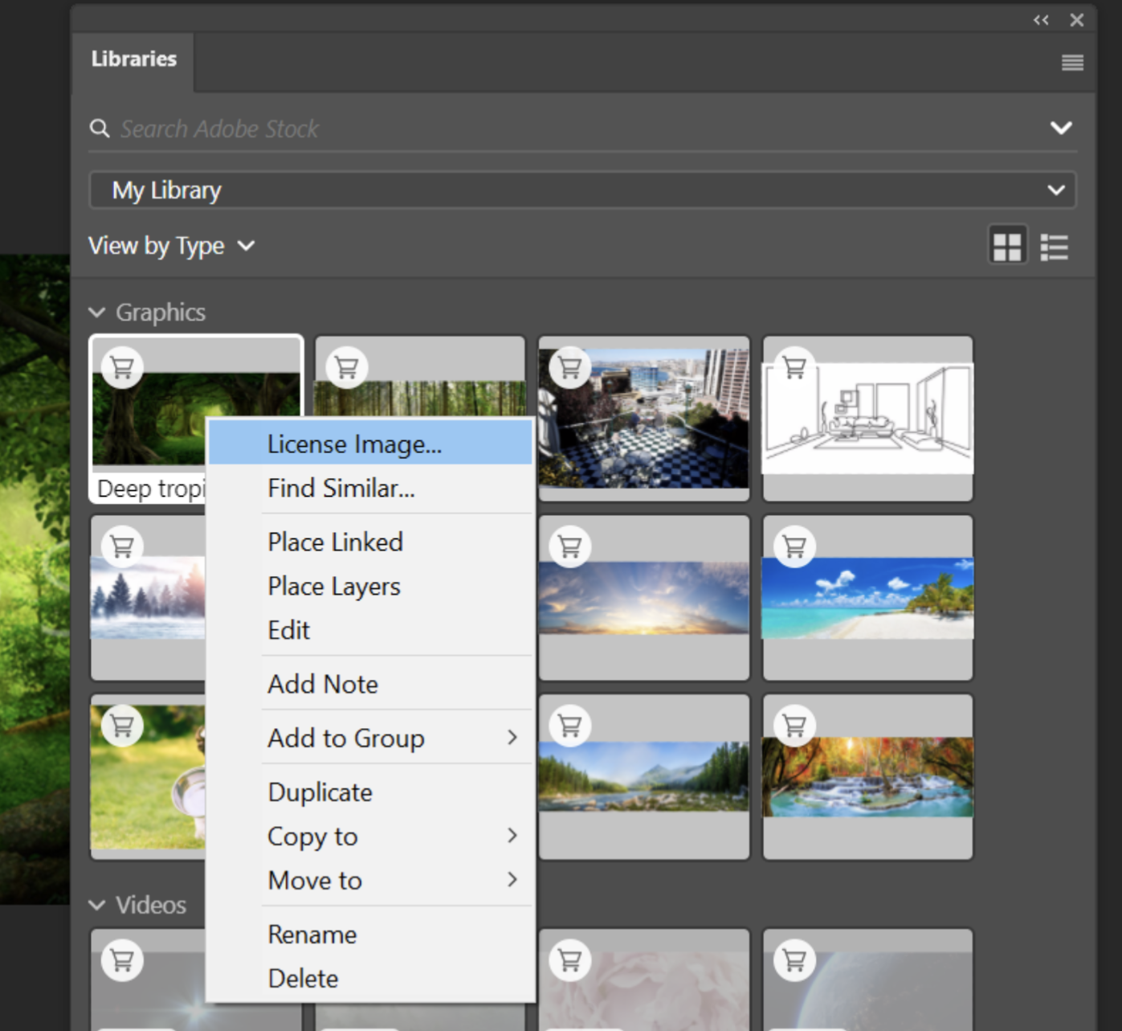1122x1031 pixels.
Task: Select Find Similar in the context menu
Action: pyautogui.click(x=341, y=488)
